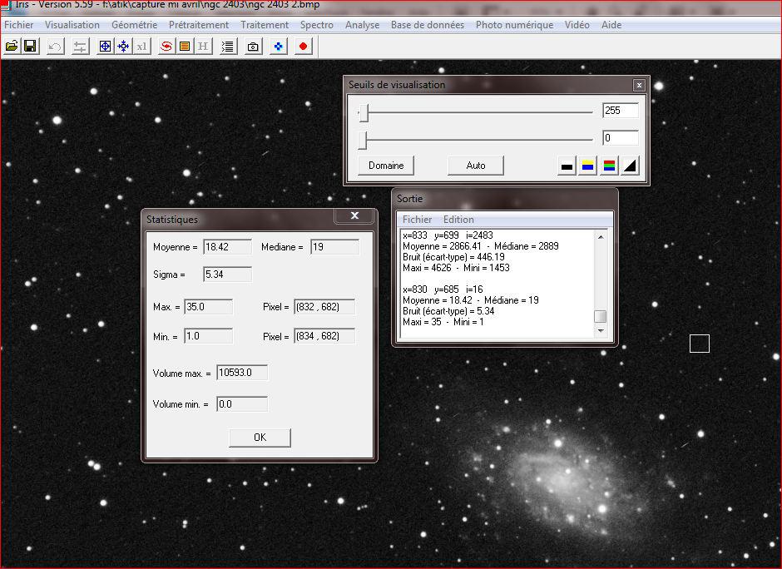Click output line 'Bruit (écart-type) = 446.19'

(x=453, y=257)
